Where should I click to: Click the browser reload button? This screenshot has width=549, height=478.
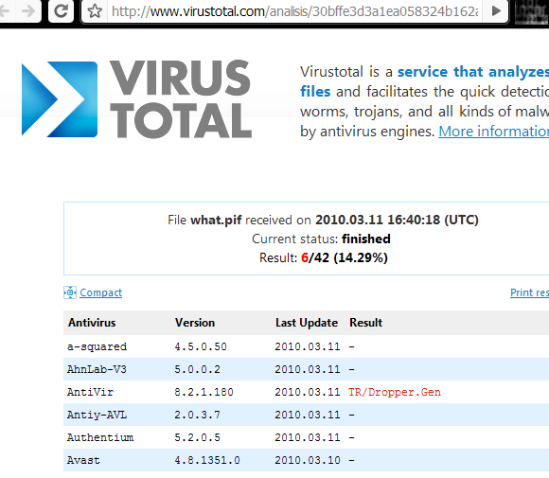click(61, 11)
